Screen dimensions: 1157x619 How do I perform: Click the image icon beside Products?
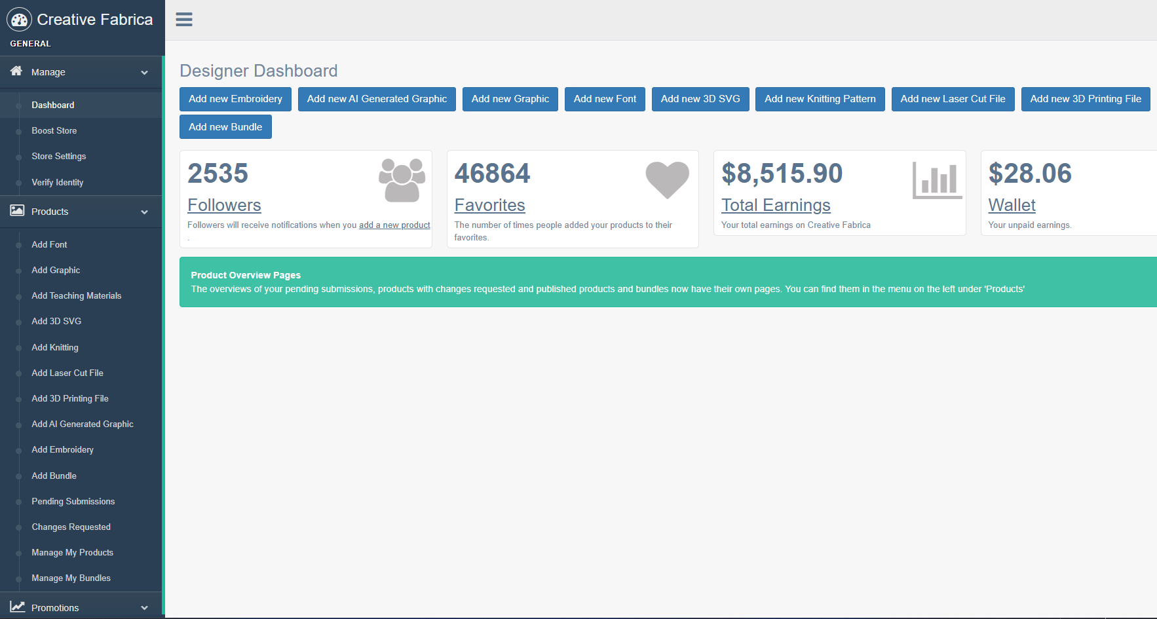click(17, 211)
